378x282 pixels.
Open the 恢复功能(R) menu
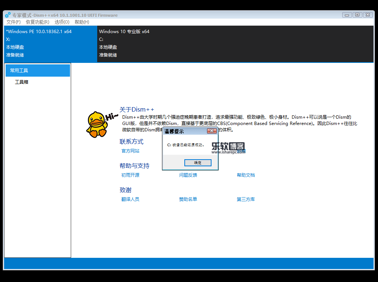tap(37, 22)
